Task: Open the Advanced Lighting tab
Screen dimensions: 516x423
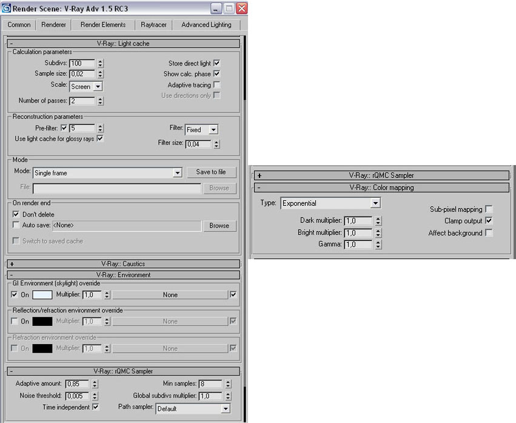Action: (x=206, y=25)
